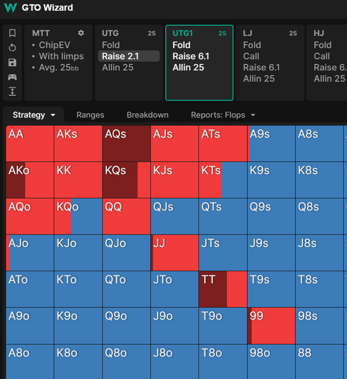Click the AA hand cell
347x379 pixels.
pos(30,143)
